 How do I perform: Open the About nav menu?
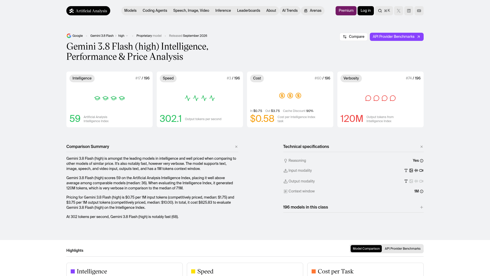[x=271, y=10]
